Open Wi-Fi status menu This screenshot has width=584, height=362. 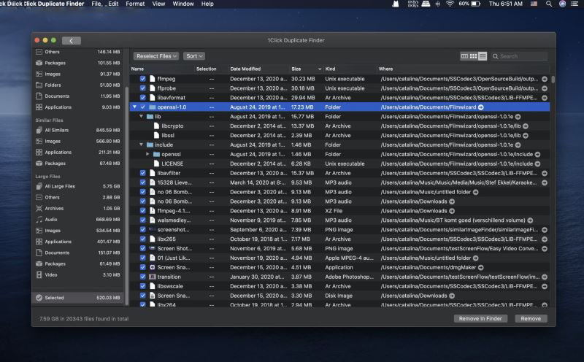pyautogui.click(x=450, y=4)
